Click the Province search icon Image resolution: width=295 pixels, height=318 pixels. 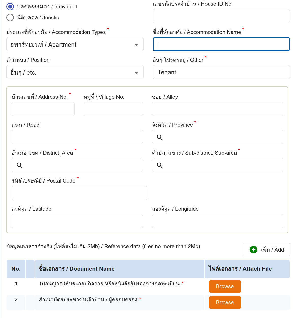[x=160, y=137]
